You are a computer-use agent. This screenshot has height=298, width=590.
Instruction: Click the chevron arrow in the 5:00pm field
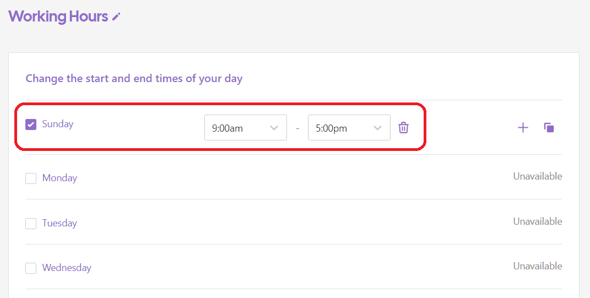click(x=377, y=128)
